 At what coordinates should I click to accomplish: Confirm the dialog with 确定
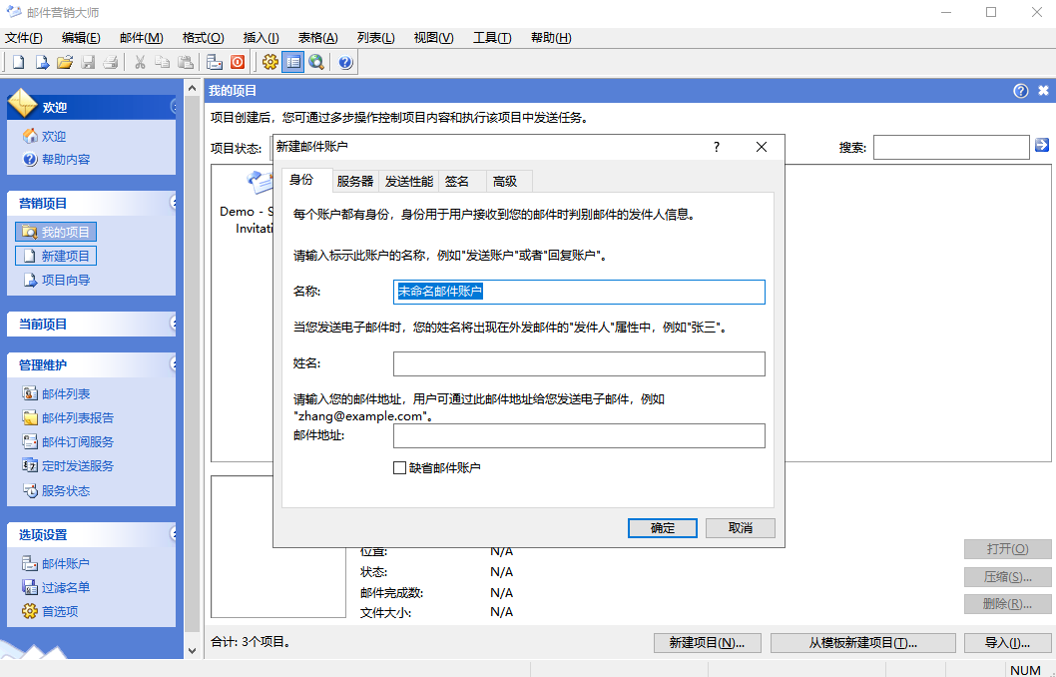(663, 528)
